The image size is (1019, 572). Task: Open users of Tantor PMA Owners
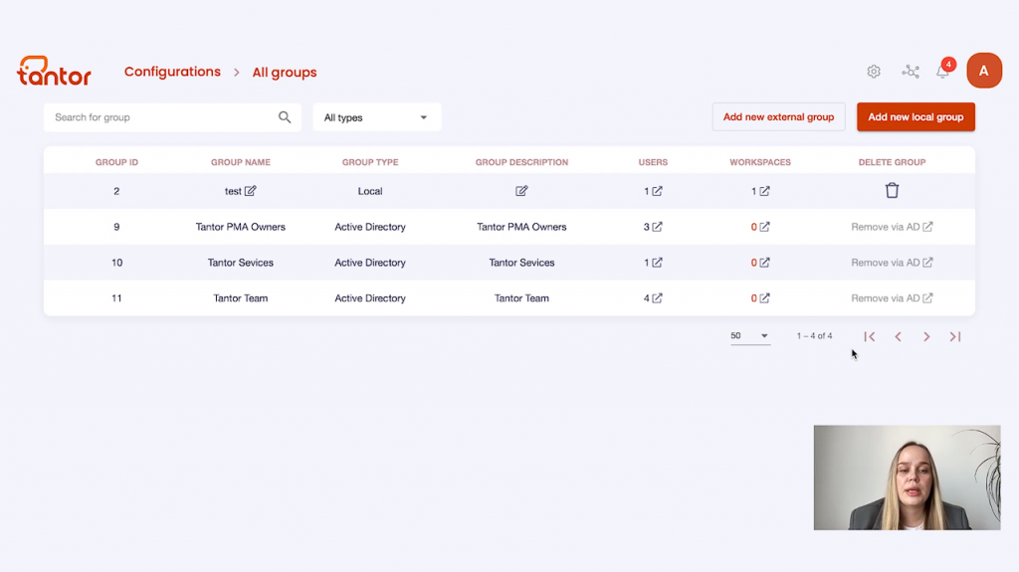pos(657,227)
